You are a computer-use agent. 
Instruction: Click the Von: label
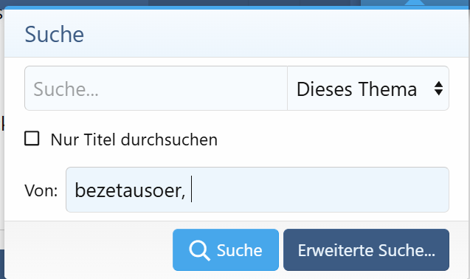(41, 190)
